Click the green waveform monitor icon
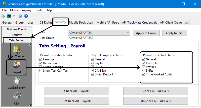 (x=9, y=16)
